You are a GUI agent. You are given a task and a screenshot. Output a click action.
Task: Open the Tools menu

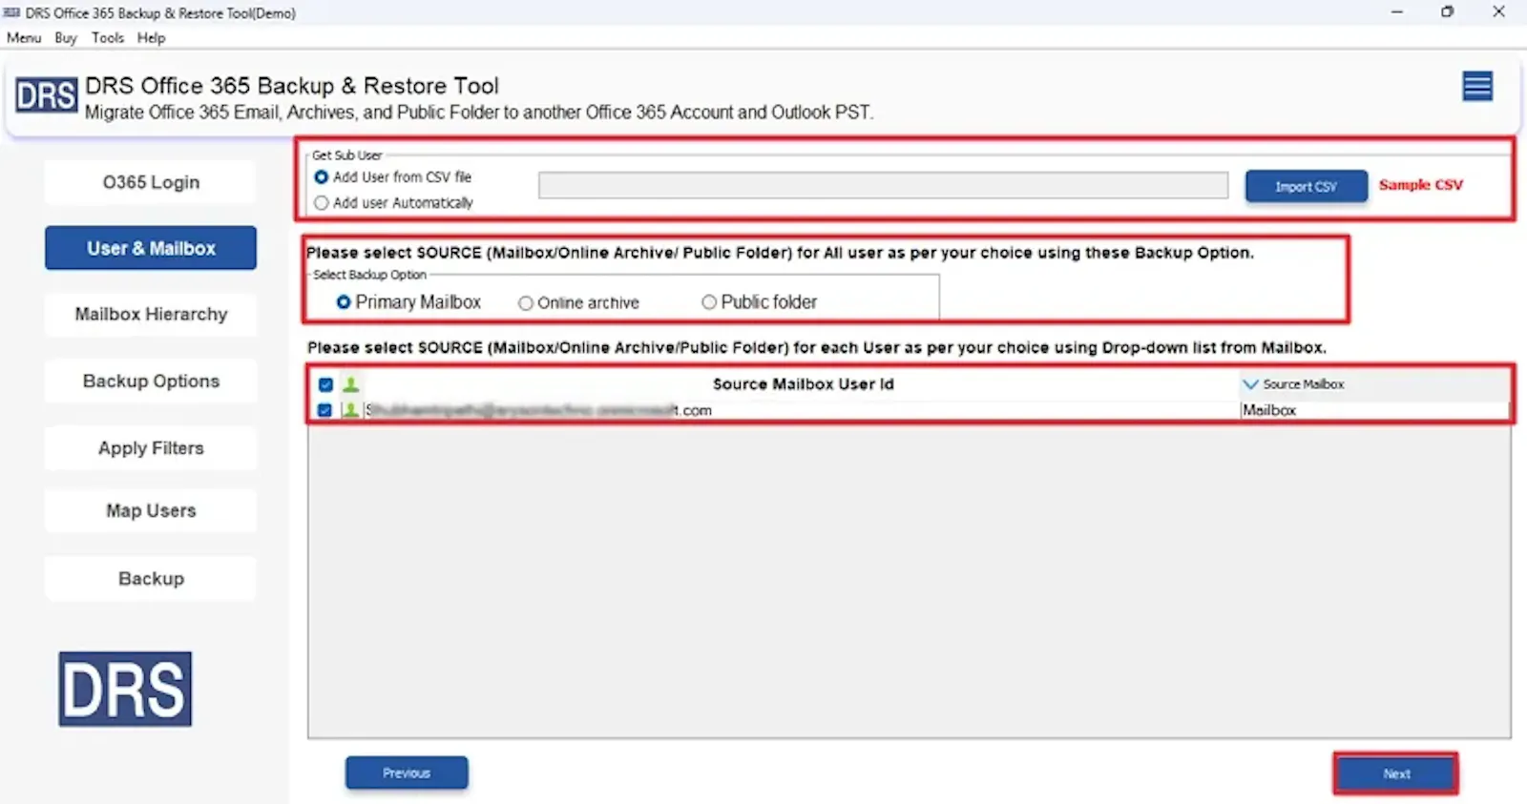pyautogui.click(x=108, y=38)
